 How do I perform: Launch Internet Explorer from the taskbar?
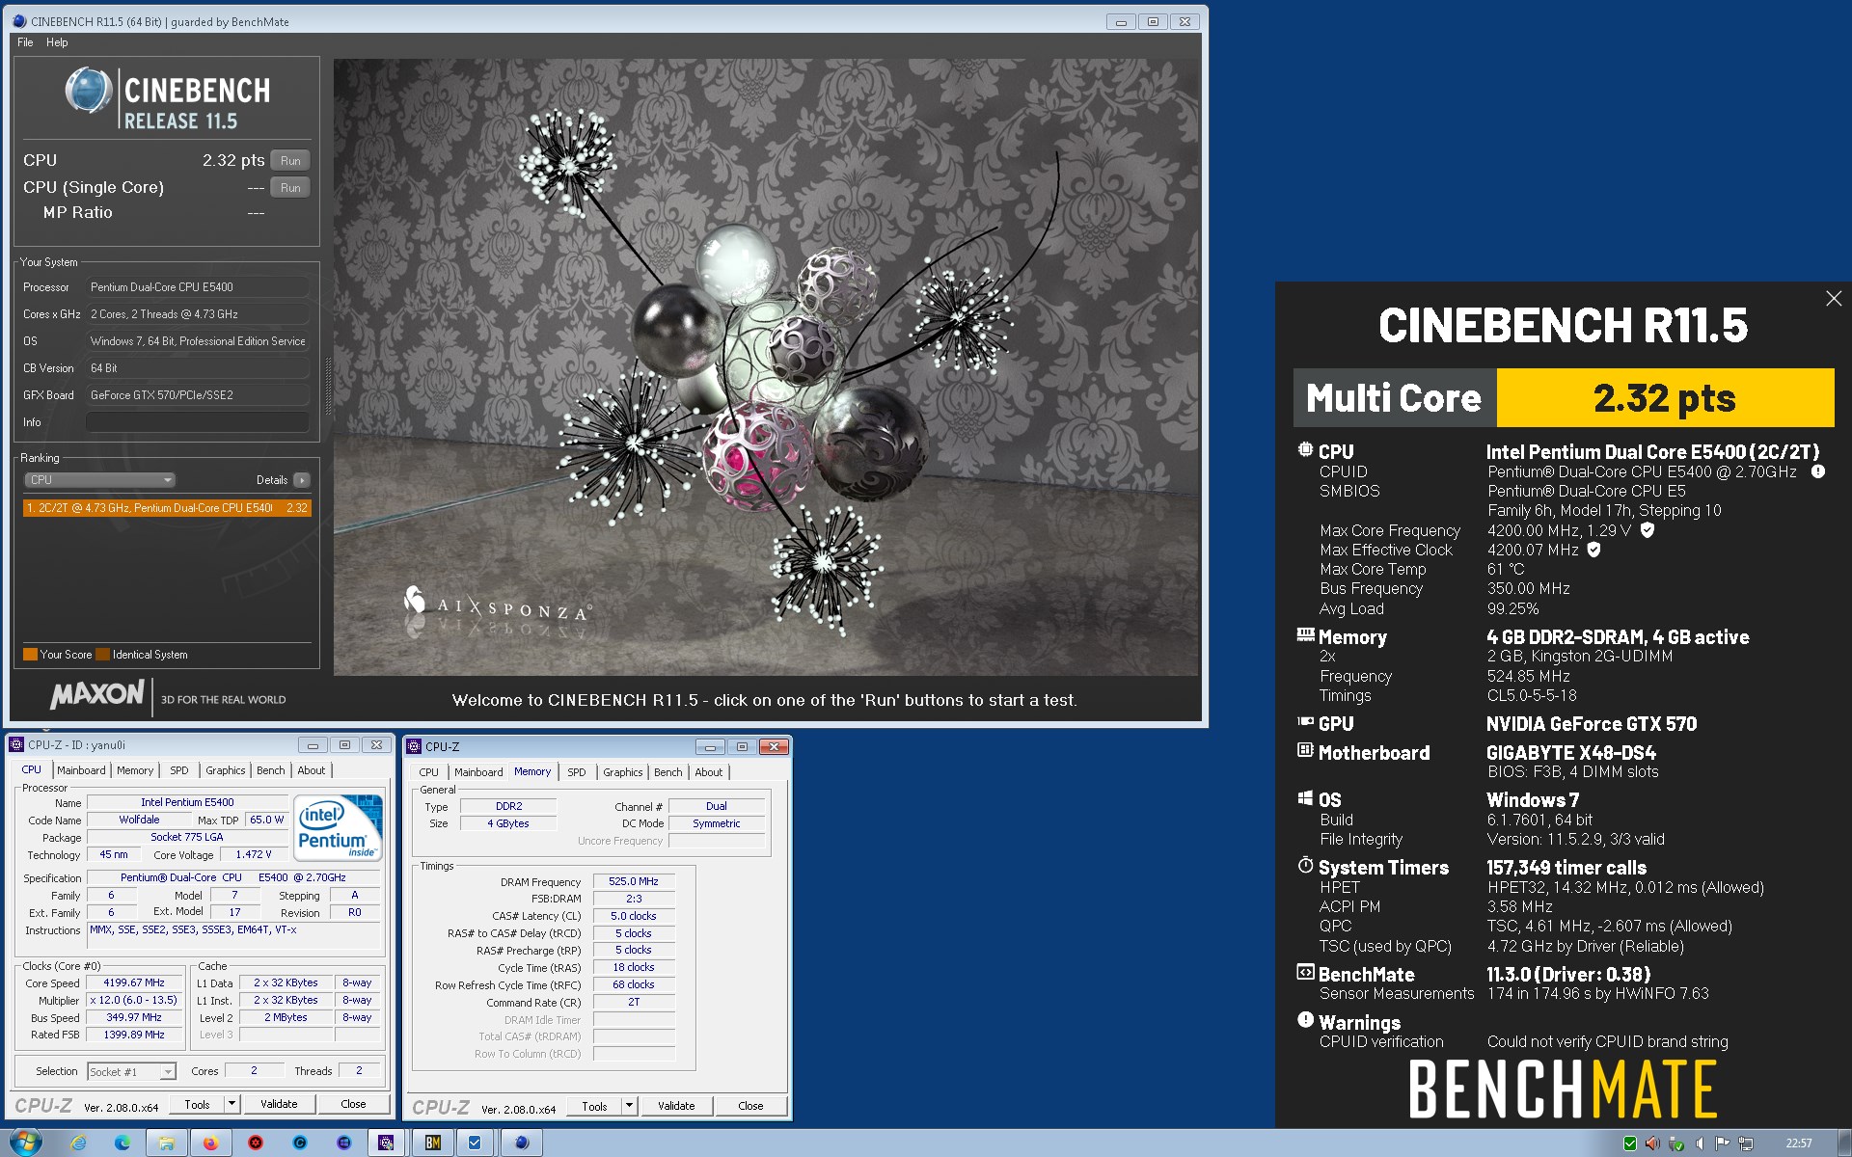click(78, 1143)
